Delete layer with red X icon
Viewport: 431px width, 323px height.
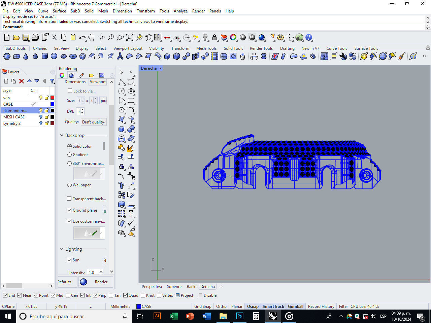pyautogui.click(x=22, y=81)
